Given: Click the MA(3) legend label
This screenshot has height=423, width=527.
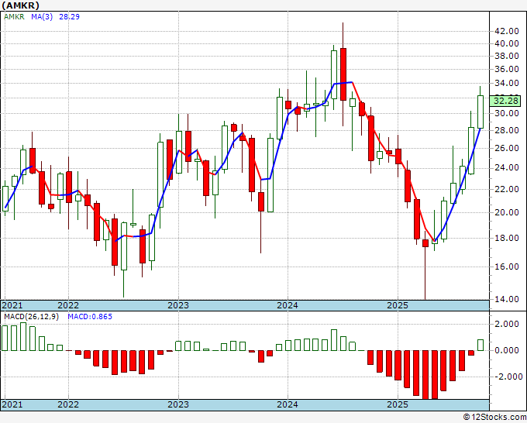Looking at the screenshot, I should click(42, 17).
